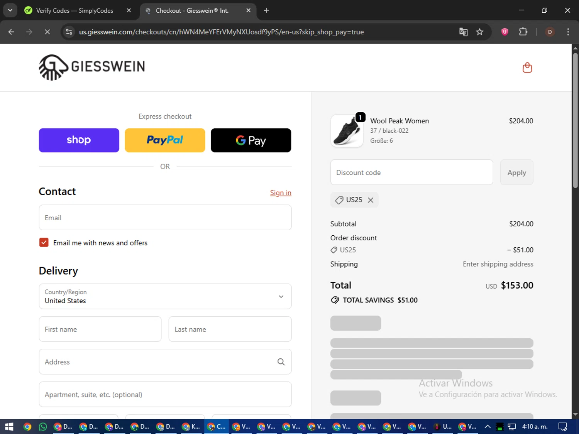The width and height of the screenshot is (579, 434).
Task: Open a new browser tab
Action: [x=266, y=10]
